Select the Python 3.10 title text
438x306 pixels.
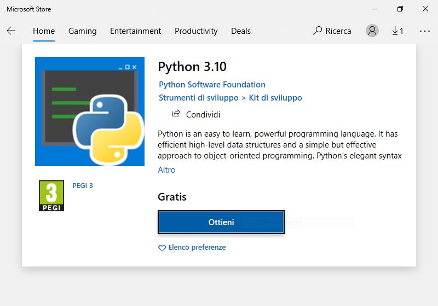(192, 67)
